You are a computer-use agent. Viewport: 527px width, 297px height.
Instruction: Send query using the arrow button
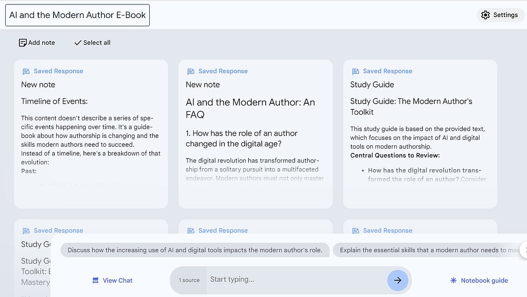398,280
